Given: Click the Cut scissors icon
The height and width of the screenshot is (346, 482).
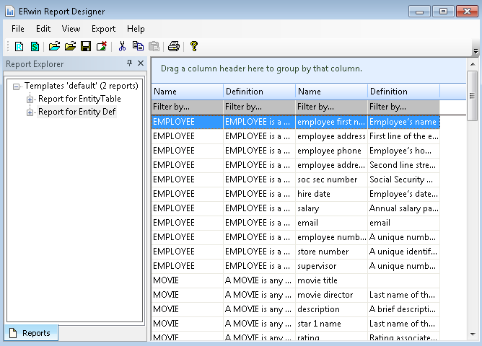Looking at the screenshot, I should pos(122,46).
